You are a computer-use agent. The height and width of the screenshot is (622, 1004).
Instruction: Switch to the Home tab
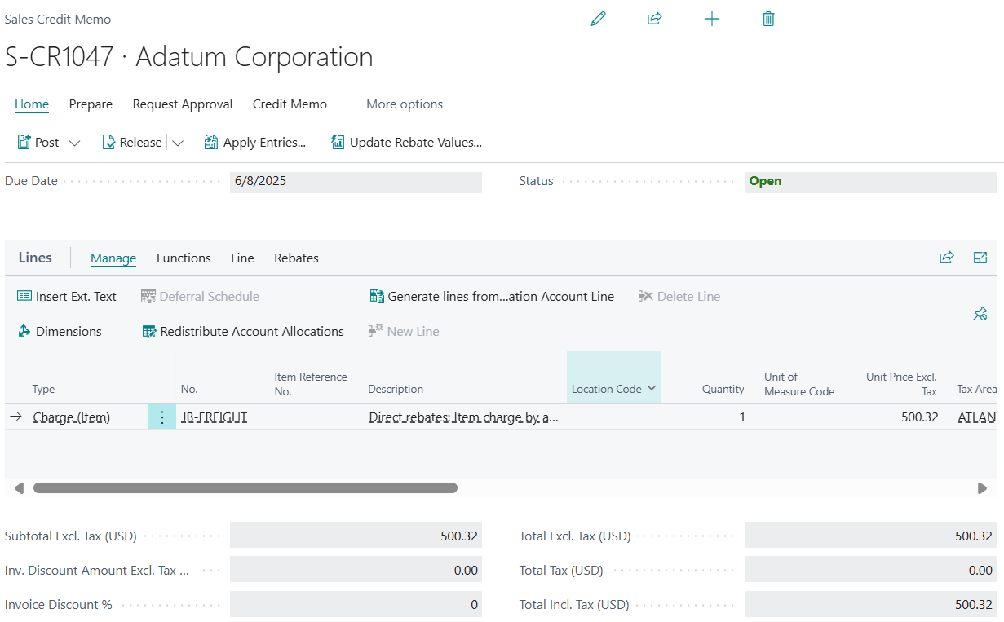[x=32, y=104]
